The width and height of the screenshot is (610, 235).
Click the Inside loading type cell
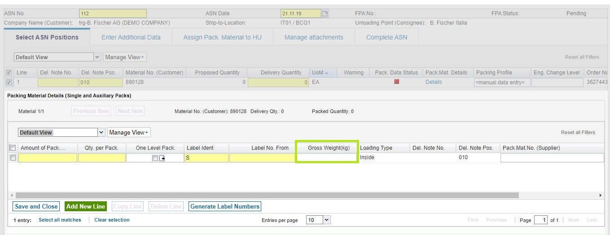pos(367,157)
